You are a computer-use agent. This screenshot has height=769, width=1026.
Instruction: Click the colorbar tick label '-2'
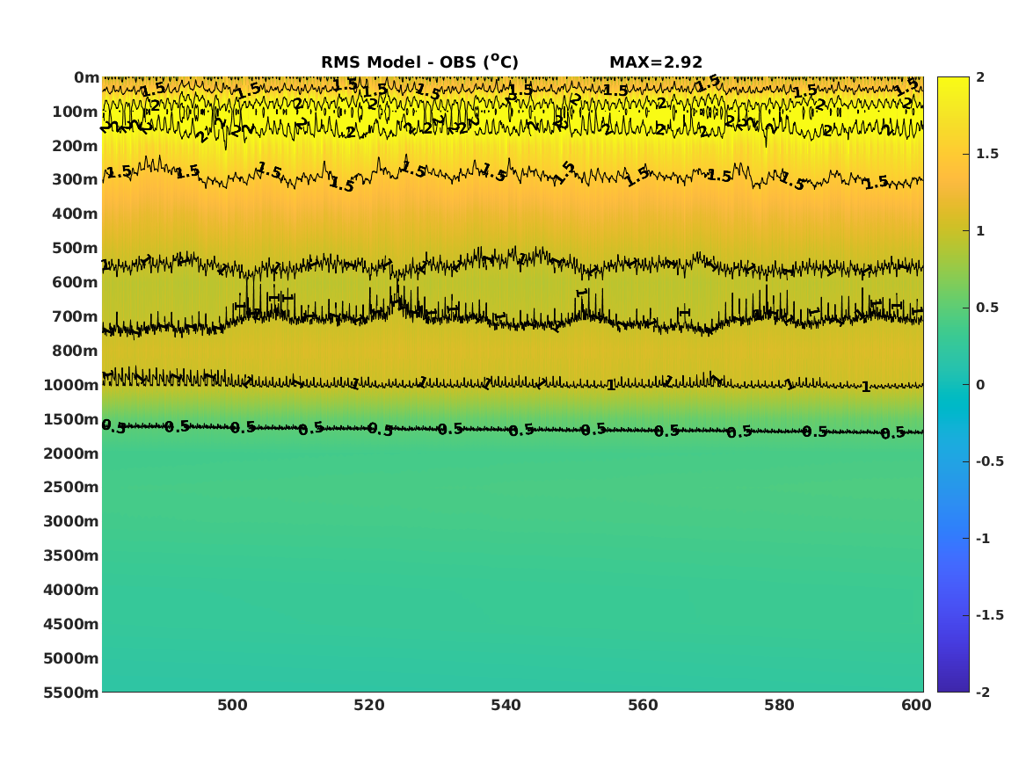(x=983, y=692)
